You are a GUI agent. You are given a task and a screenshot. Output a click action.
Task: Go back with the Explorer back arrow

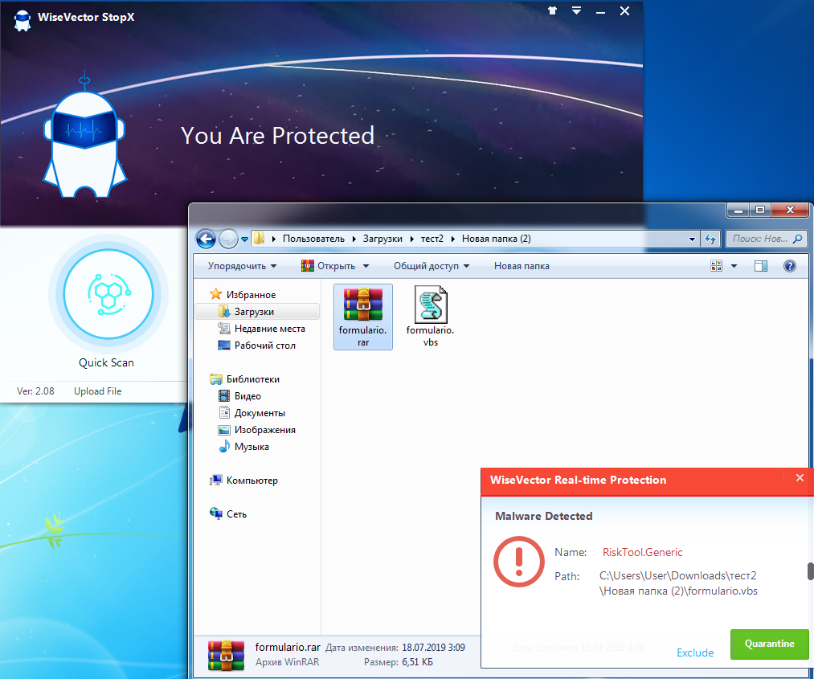[206, 239]
